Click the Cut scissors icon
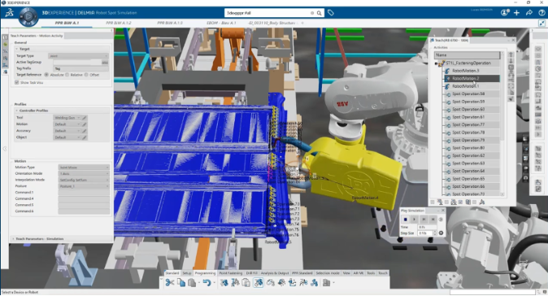 (x=170, y=282)
